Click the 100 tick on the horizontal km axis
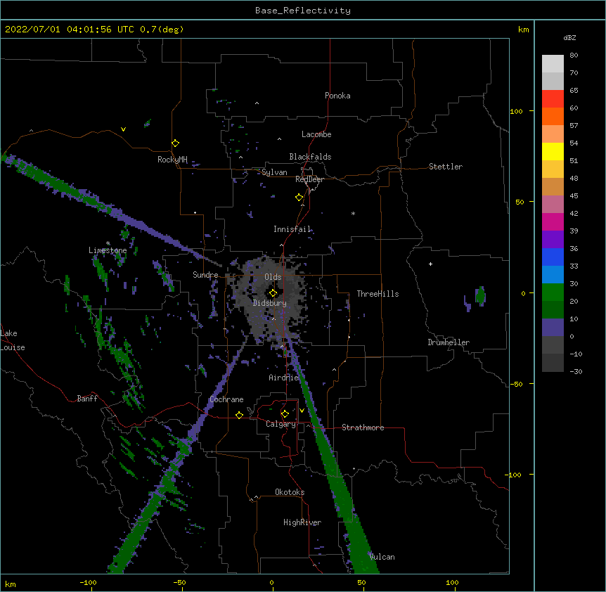 (x=452, y=582)
